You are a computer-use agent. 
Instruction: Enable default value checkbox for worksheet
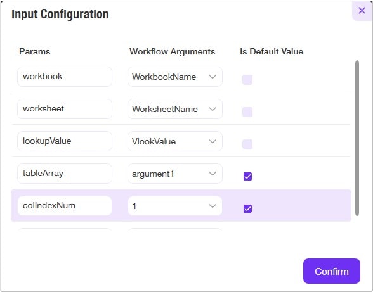pyautogui.click(x=247, y=112)
